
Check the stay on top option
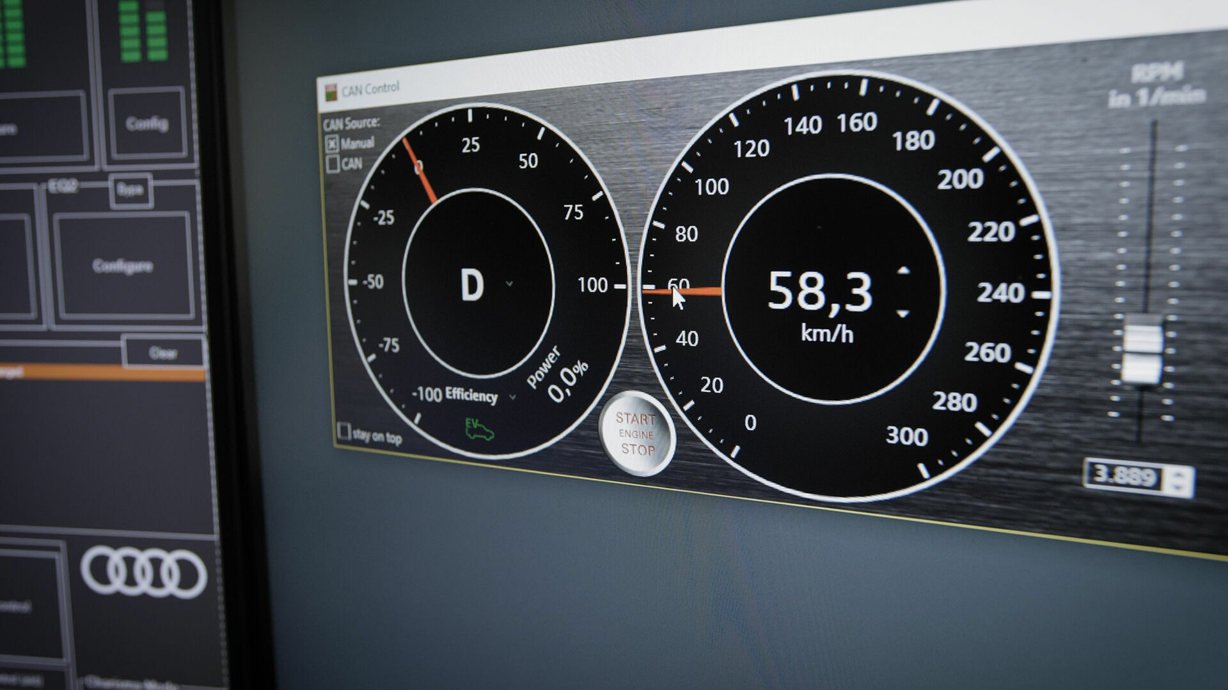(344, 431)
